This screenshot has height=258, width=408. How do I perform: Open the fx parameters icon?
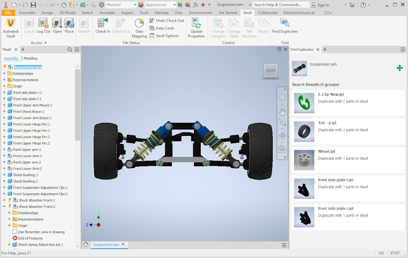click(195, 5)
